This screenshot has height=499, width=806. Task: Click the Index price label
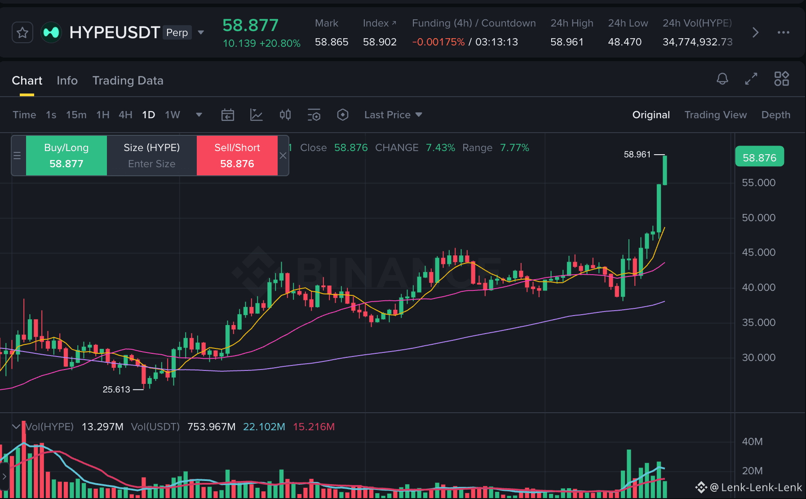click(376, 23)
